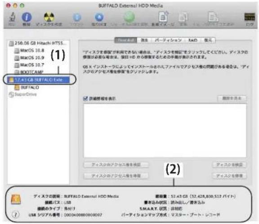Viewport: 259px width, 224px height.
Task: Click the New Image toolbar icon
Action: (x=163, y=17)
